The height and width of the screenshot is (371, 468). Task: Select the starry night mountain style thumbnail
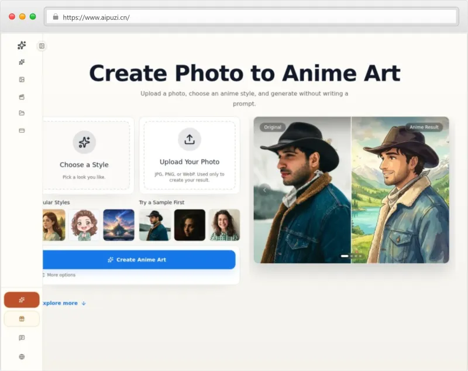point(119,225)
